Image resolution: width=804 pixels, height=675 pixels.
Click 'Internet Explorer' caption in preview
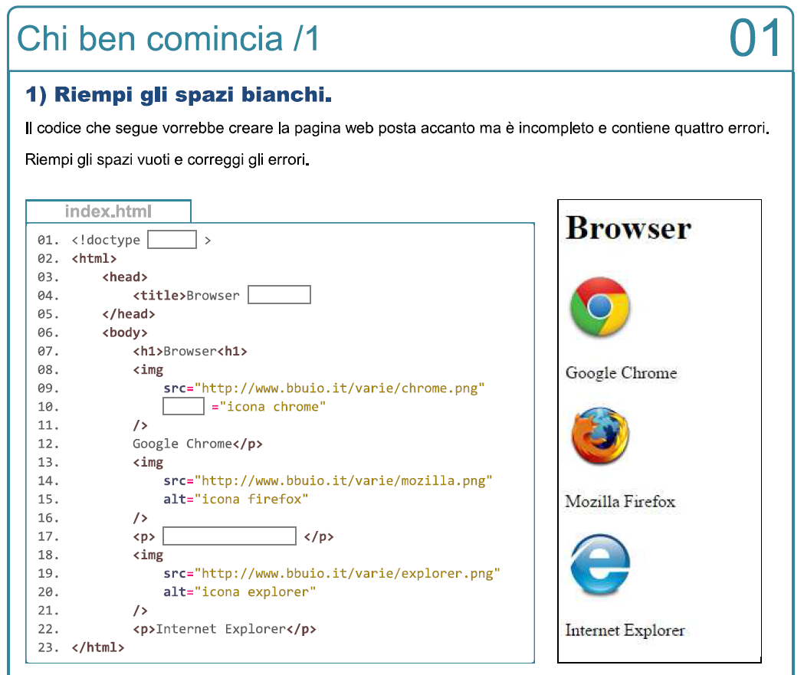point(625,630)
